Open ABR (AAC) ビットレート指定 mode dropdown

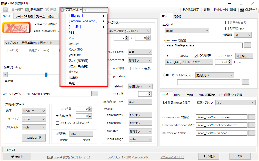(x=189, y=62)
